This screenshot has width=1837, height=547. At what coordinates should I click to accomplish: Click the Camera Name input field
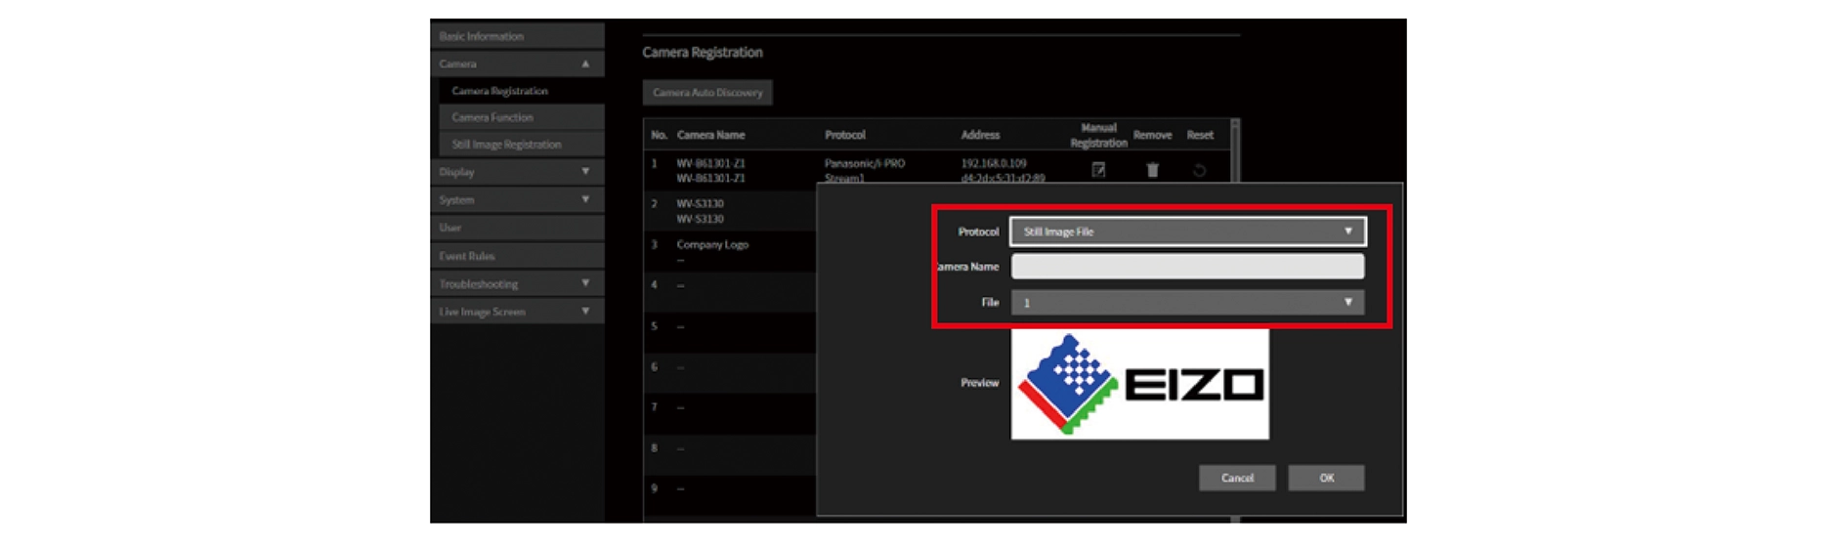(x=1187, y=267)
